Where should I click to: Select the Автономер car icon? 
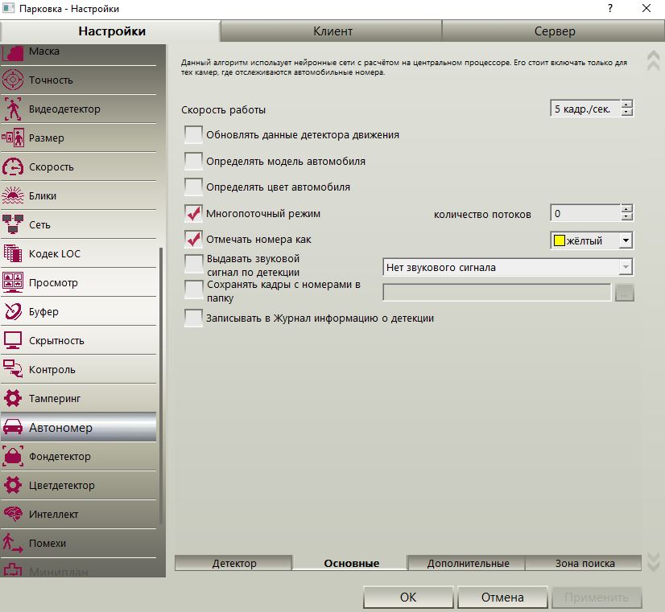(x=13, y=427)
